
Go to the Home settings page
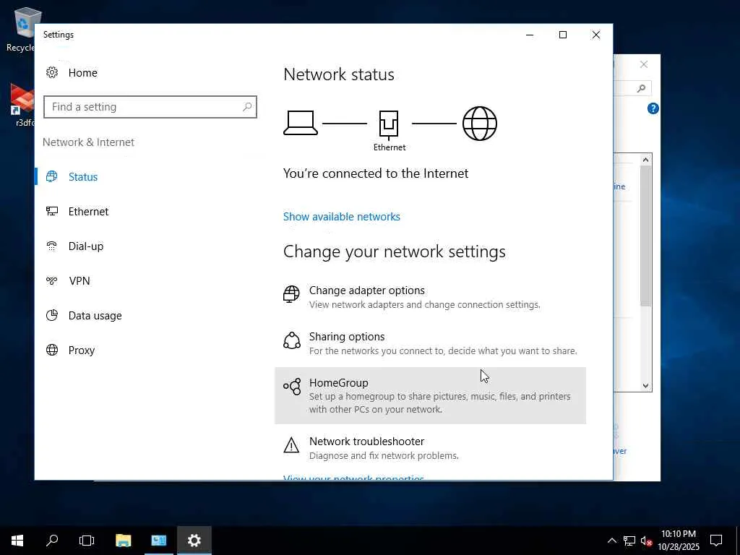[x=82, y=73]
